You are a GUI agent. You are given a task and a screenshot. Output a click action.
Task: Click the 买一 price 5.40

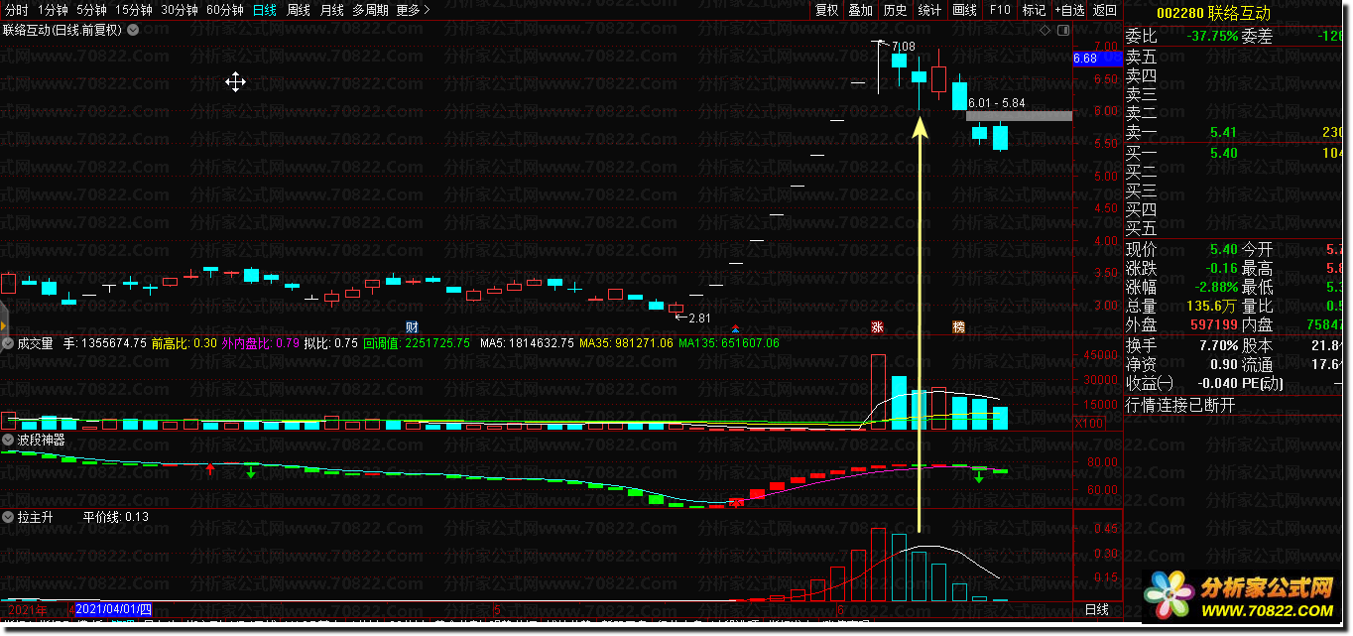[1222, 152]
